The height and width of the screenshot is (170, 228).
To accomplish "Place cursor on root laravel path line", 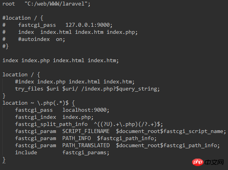I will (x=47, y=4).
